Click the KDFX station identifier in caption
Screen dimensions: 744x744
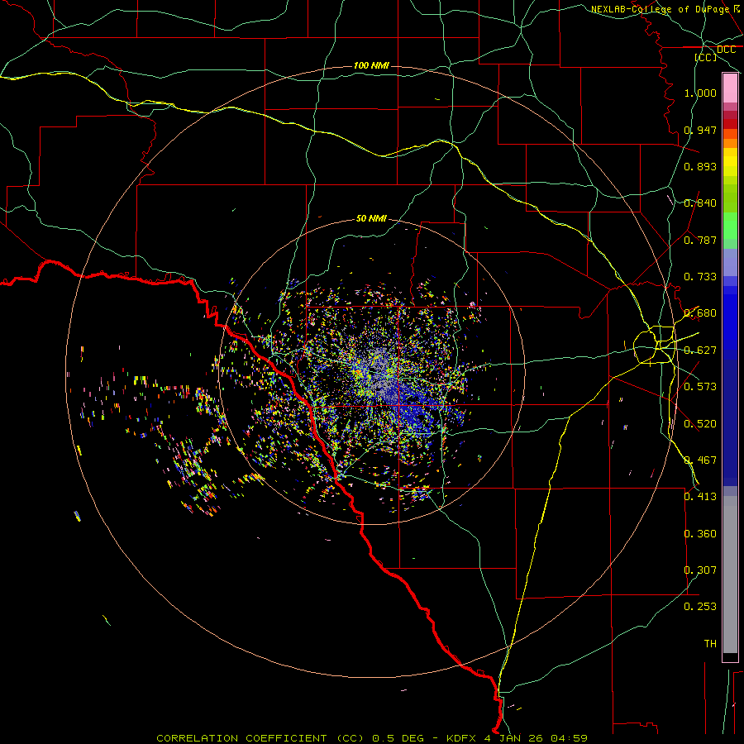click(x=463, y=738)
